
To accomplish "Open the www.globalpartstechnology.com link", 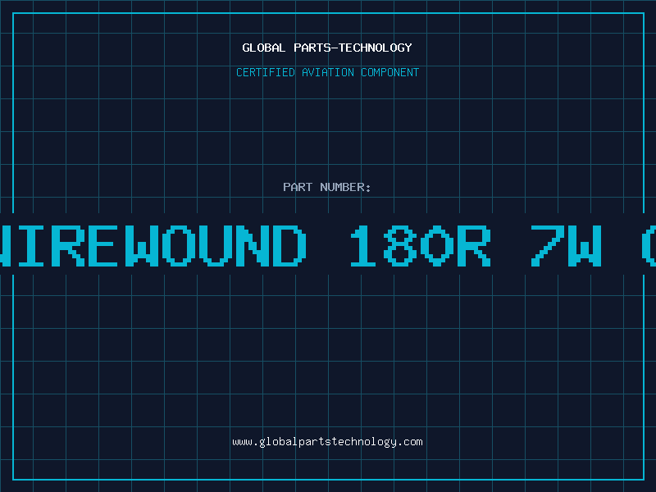I will click(327, 442).
